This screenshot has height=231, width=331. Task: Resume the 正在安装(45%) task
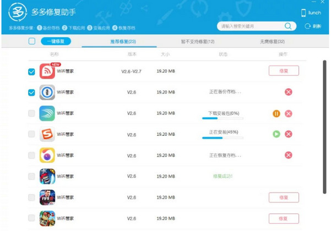276,134
